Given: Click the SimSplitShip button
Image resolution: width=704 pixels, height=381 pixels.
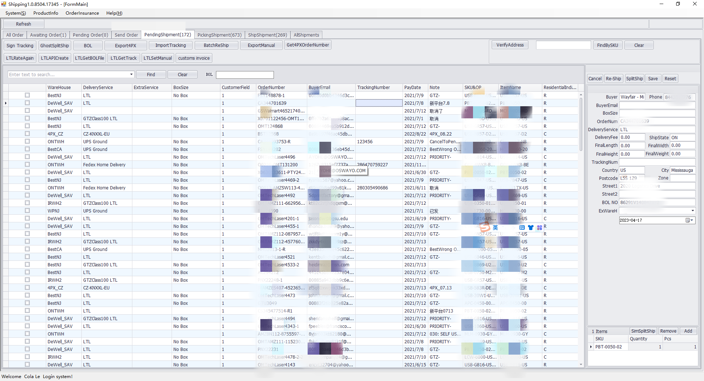Looking at the screenshot, I should (x=643, y=331).
